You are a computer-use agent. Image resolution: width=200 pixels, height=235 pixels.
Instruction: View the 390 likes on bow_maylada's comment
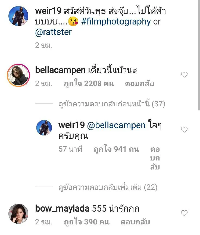click(x=87, y=222)
